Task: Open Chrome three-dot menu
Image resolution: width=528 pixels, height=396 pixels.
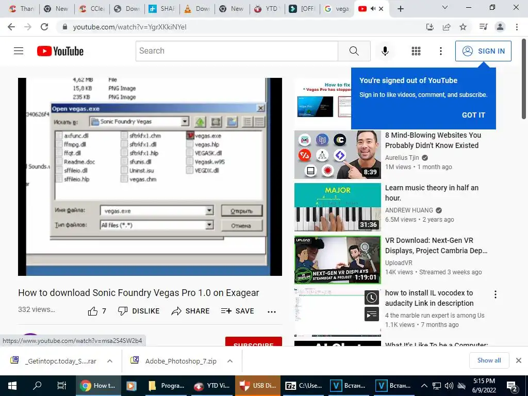Action: click(517, 27)
